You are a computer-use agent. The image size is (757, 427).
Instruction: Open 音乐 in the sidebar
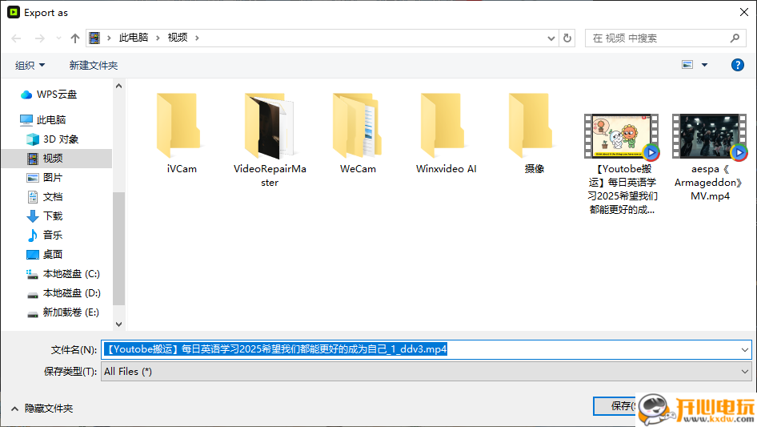click(x=45, y=235)
